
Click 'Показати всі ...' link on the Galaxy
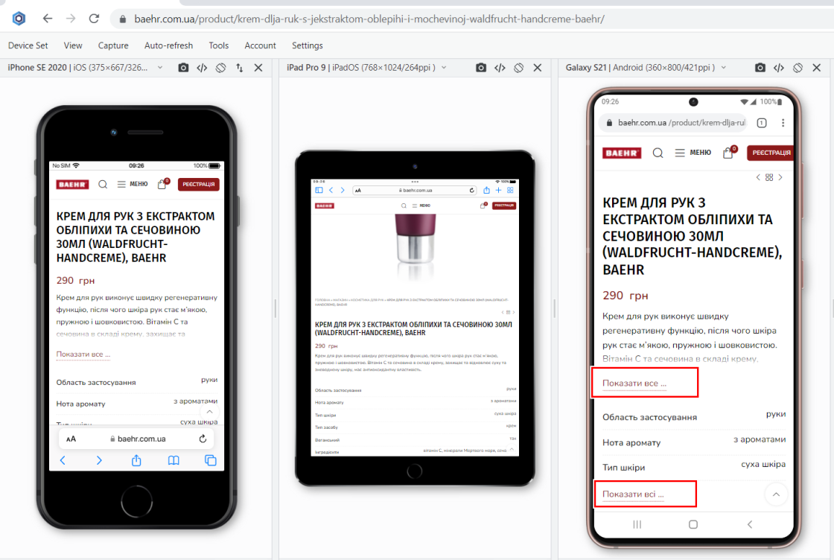633,494
